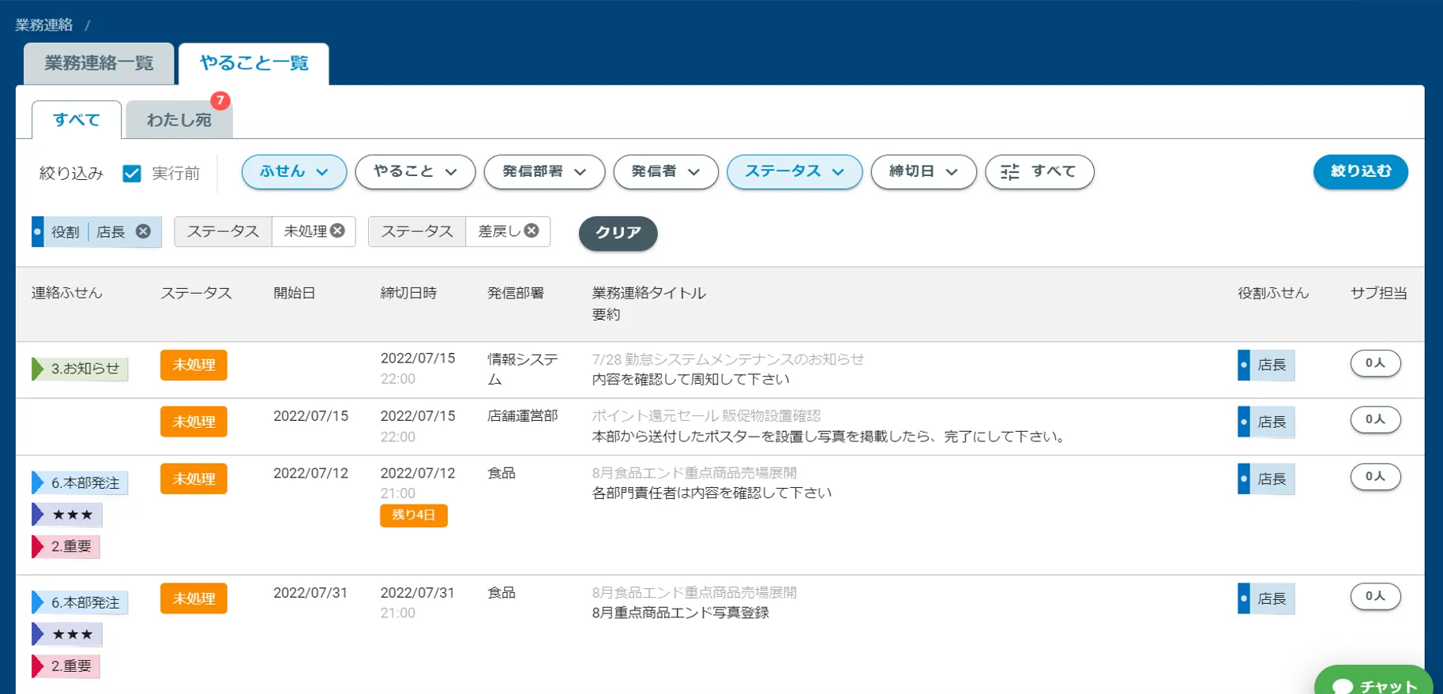Click summary 内容を確認して周知して下さい

pyautogui.click(x=691, y=379)
